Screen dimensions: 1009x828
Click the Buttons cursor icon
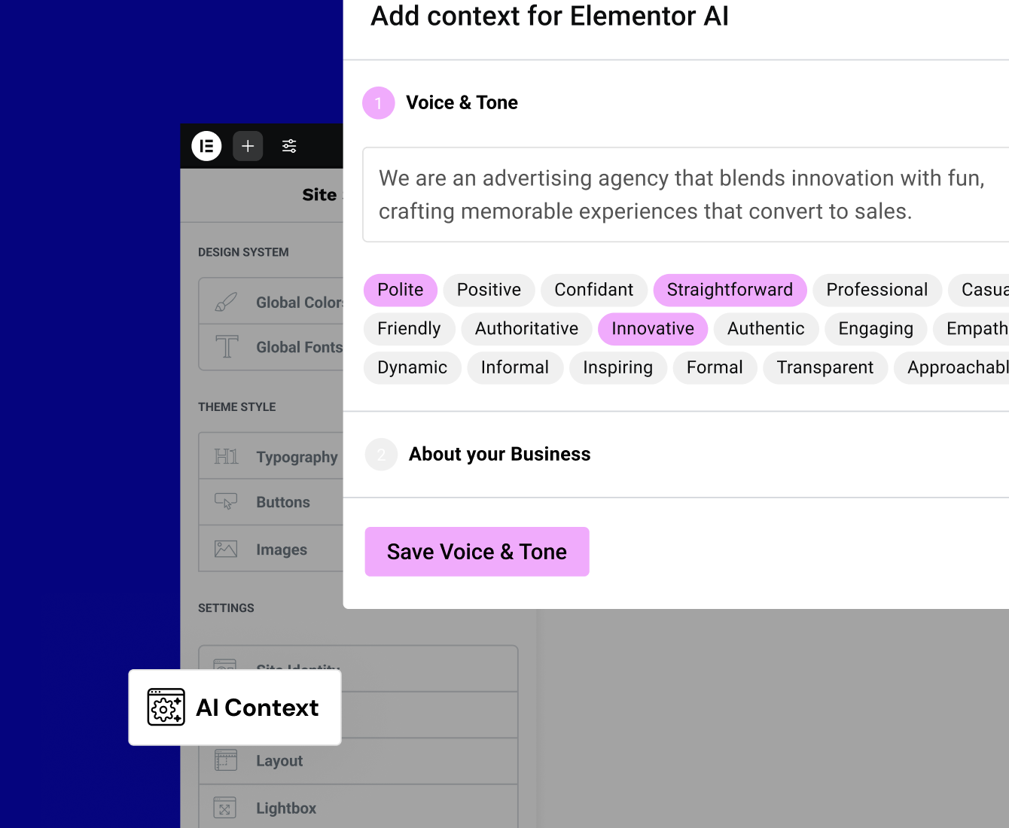coord(226,501)
